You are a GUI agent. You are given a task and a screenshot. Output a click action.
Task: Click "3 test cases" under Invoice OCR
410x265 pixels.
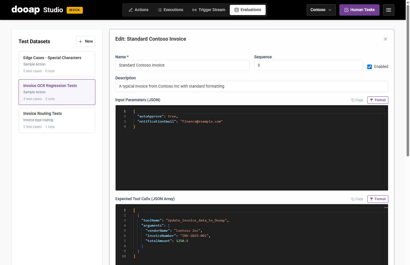tap(32, 99)
